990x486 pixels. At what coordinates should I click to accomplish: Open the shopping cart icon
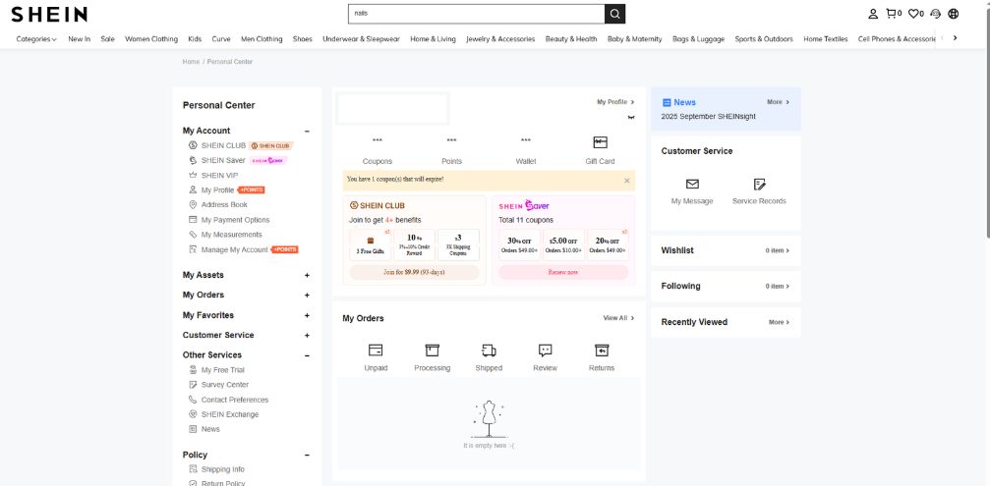(x=892, y=14)
